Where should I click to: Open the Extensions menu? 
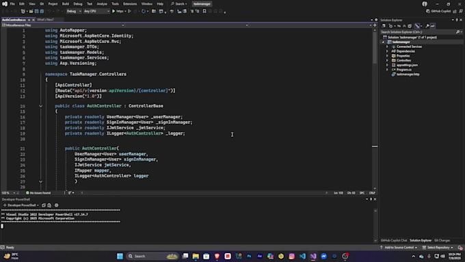(130, 4)
